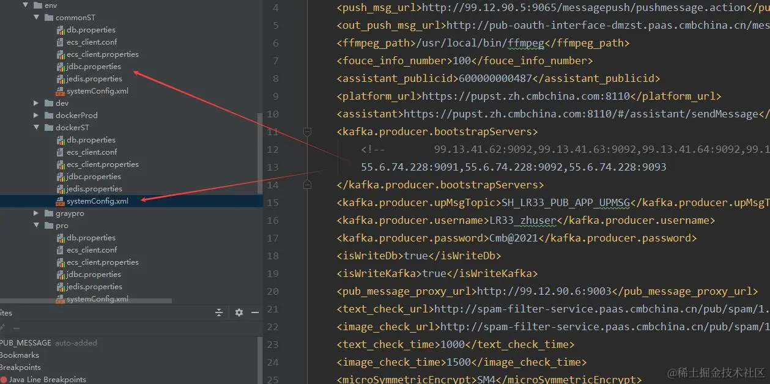
Task: Click the isWriteKafka true line
Action: point(437,273)
